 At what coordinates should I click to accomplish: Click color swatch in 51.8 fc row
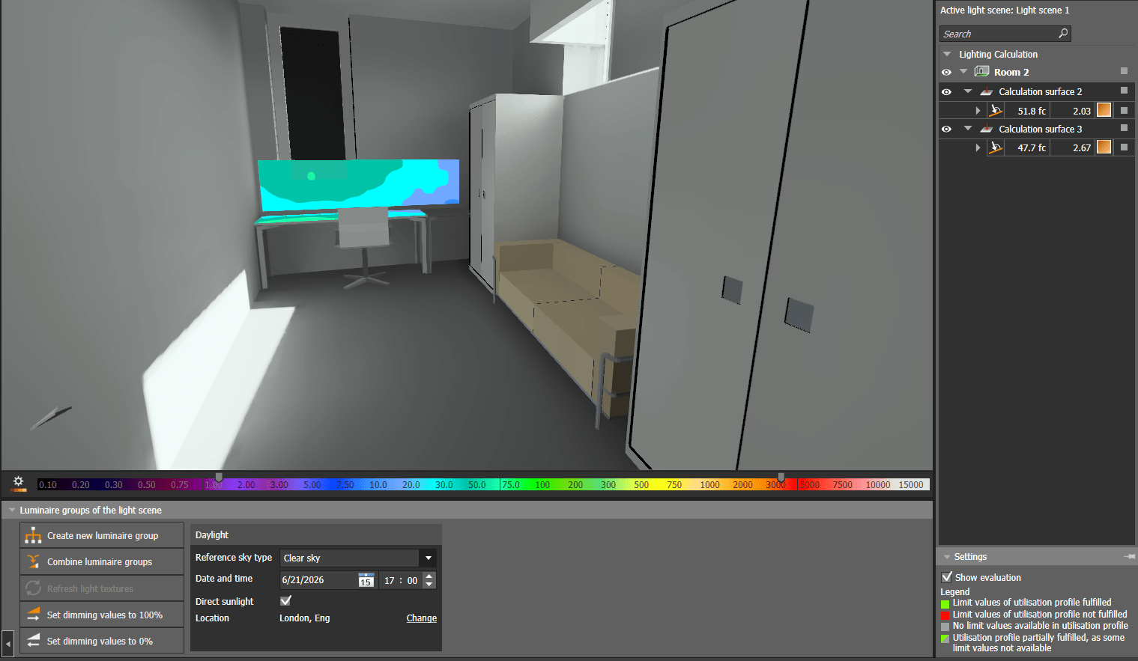click(1104, 110)
